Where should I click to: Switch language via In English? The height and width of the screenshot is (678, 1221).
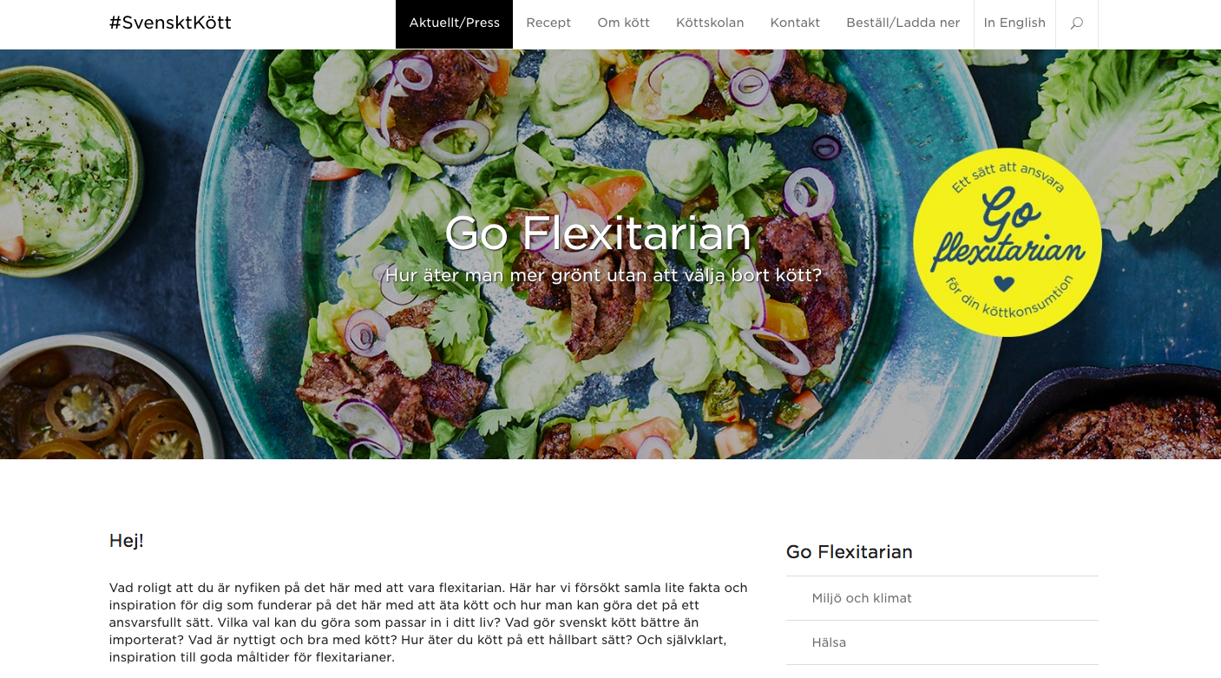pyautogui.click(x=1014, y=23)
